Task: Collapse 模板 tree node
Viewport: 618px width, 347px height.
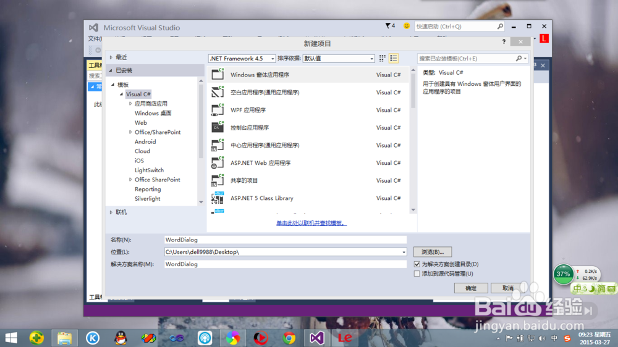Action: [112, 85]
